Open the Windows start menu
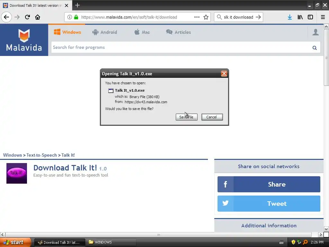The image size is (329, 247). tap(15, 242)
